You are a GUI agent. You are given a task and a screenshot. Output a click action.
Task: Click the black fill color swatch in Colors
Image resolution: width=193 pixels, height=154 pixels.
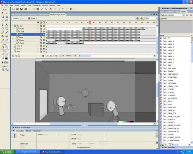(x=7, y=59)
